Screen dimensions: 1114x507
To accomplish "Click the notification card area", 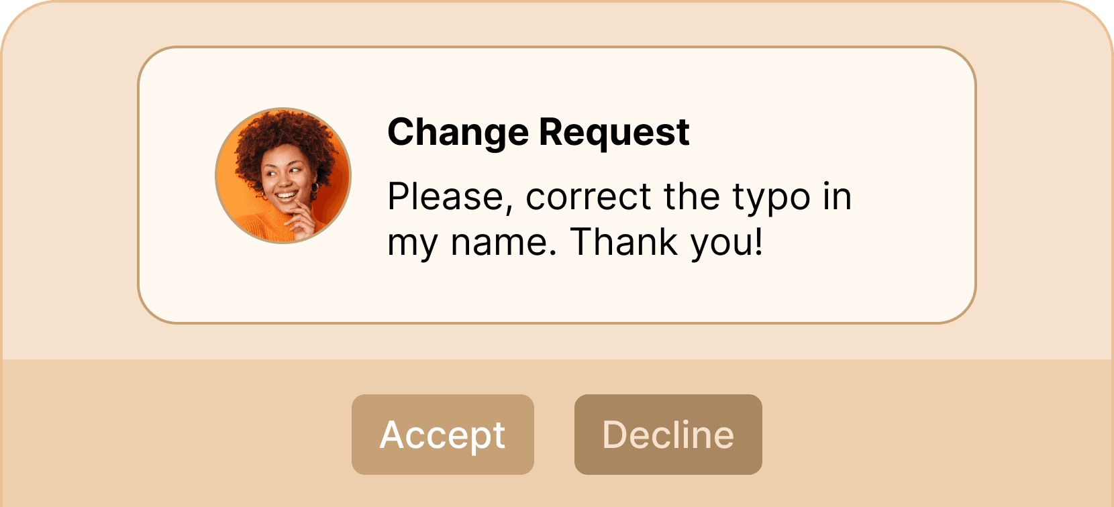I will click(557, 184).
